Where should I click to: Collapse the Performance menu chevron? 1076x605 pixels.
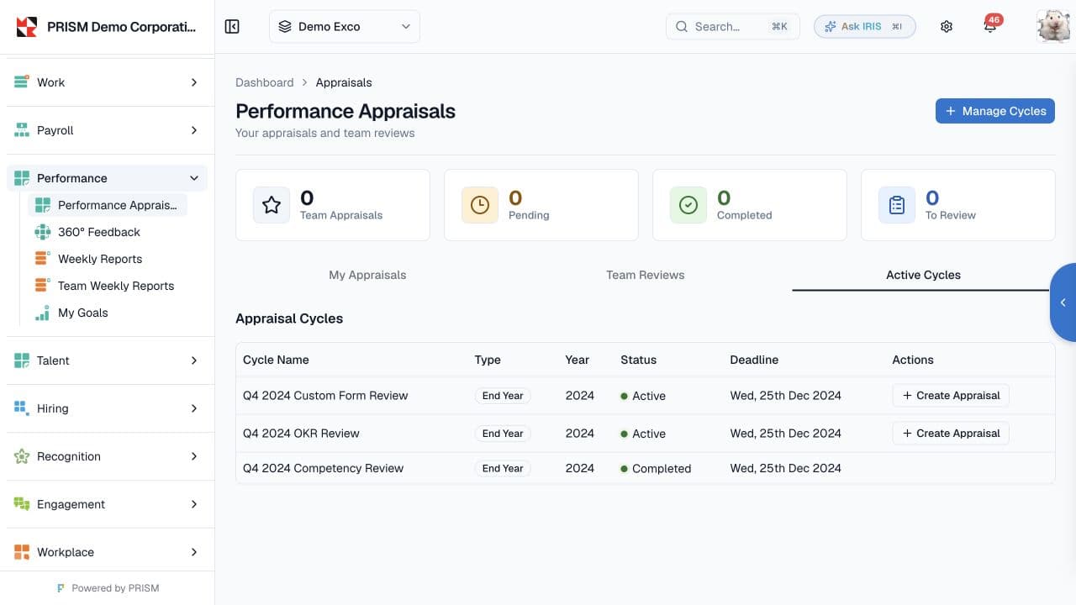194,178
